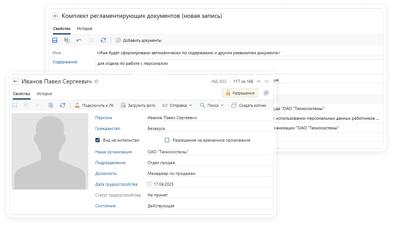Click Создать копию
This screenshot has height=225, width=393.
[x=249, y=105]
